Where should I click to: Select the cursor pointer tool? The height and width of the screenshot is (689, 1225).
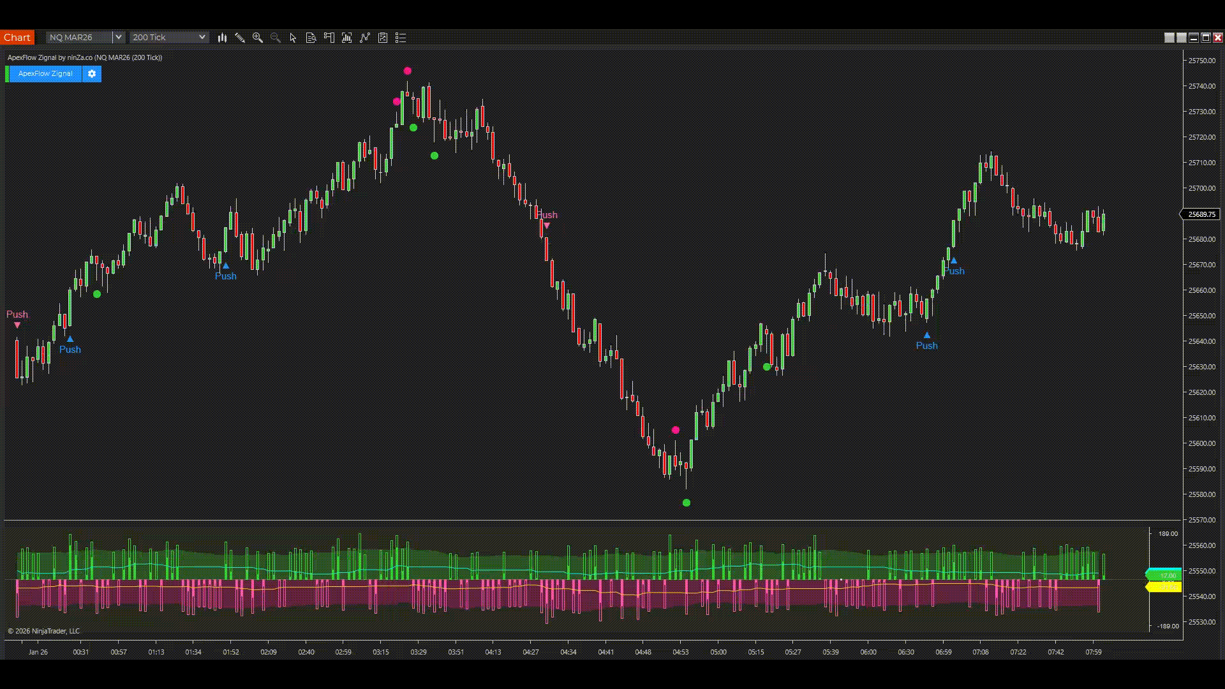pos(293,38)
